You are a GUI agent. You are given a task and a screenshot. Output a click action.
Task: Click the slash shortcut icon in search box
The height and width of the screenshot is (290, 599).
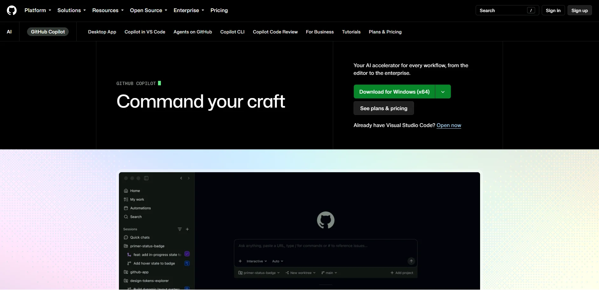pyautogui.click(x=531, y=11)
